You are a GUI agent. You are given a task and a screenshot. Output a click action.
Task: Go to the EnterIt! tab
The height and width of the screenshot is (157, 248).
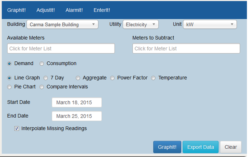(x=102, y=10)
